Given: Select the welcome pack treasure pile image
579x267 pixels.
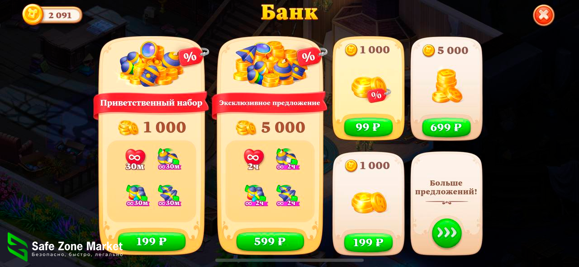Looking at the screenshot, I should 151,64.
